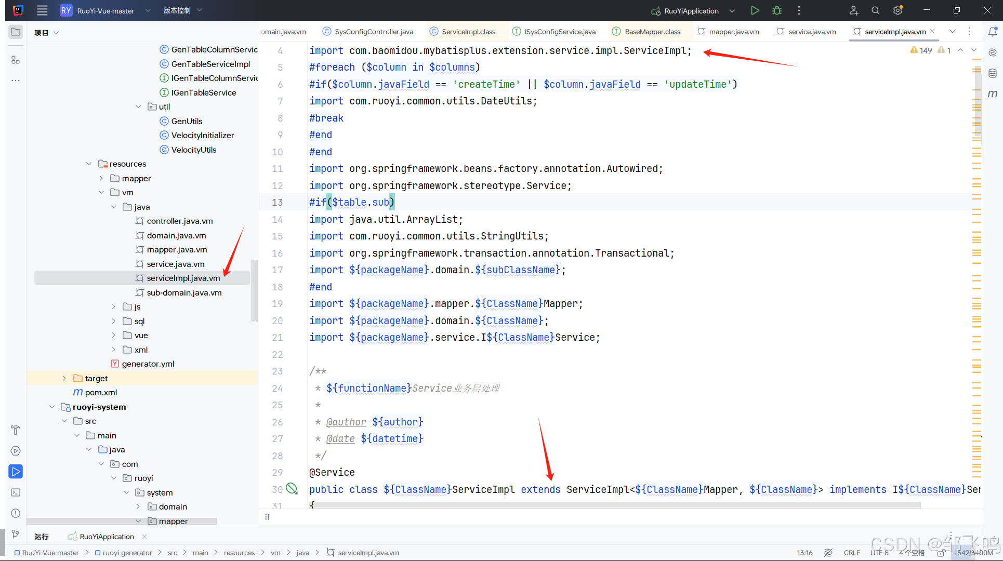Click the CRLF line separator widget

point(852,553)
